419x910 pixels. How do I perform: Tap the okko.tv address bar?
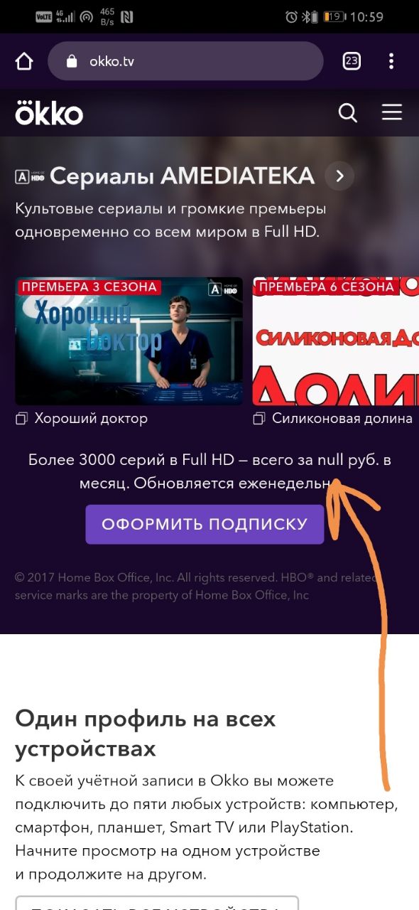point(185,61)
